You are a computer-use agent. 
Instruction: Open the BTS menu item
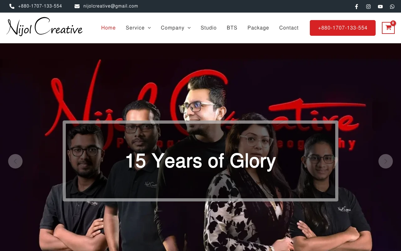(232, 28)
